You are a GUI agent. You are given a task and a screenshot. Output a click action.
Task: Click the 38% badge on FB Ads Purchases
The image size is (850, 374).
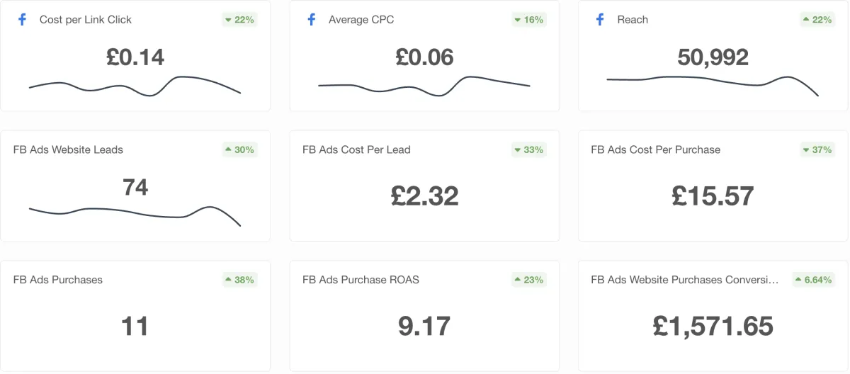click(239, 280)
